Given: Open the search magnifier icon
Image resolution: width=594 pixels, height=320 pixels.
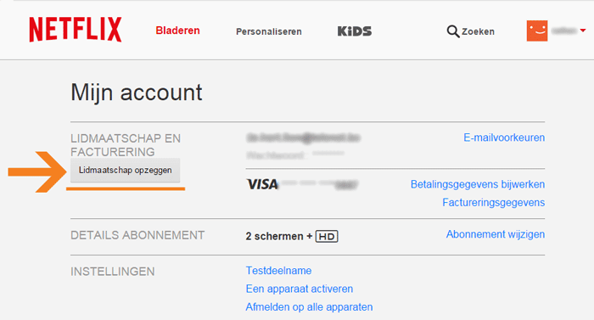Looking at the screenshot, I should [452, 31].
